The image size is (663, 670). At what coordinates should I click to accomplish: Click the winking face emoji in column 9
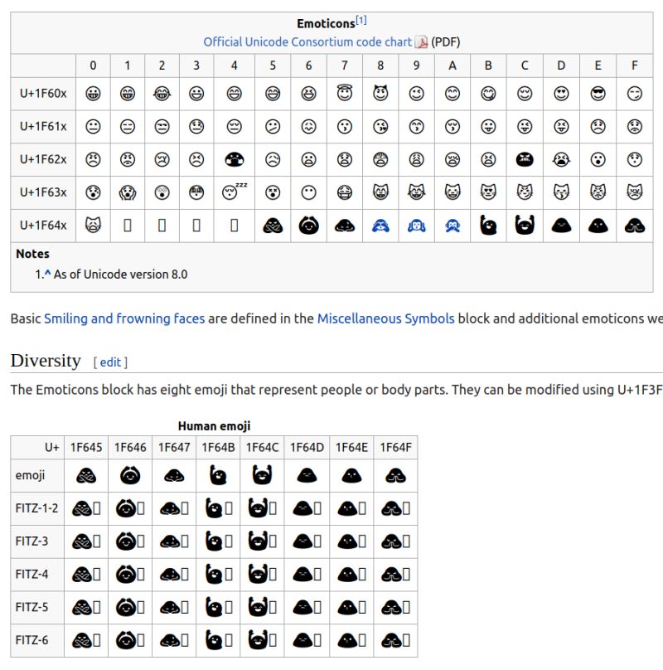(417, 94)
